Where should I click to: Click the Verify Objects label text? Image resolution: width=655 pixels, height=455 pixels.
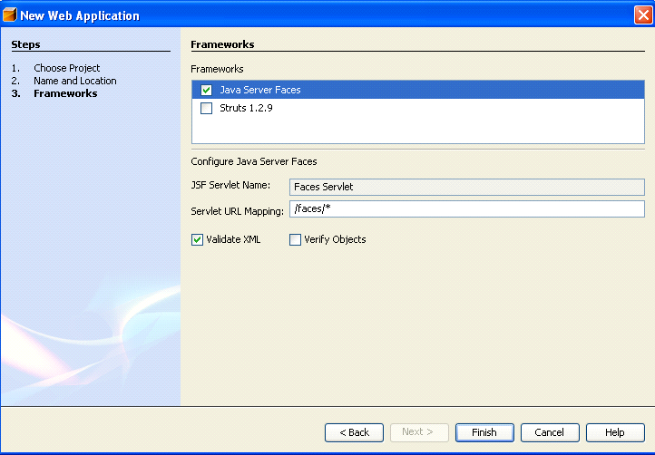click(335, 239)
